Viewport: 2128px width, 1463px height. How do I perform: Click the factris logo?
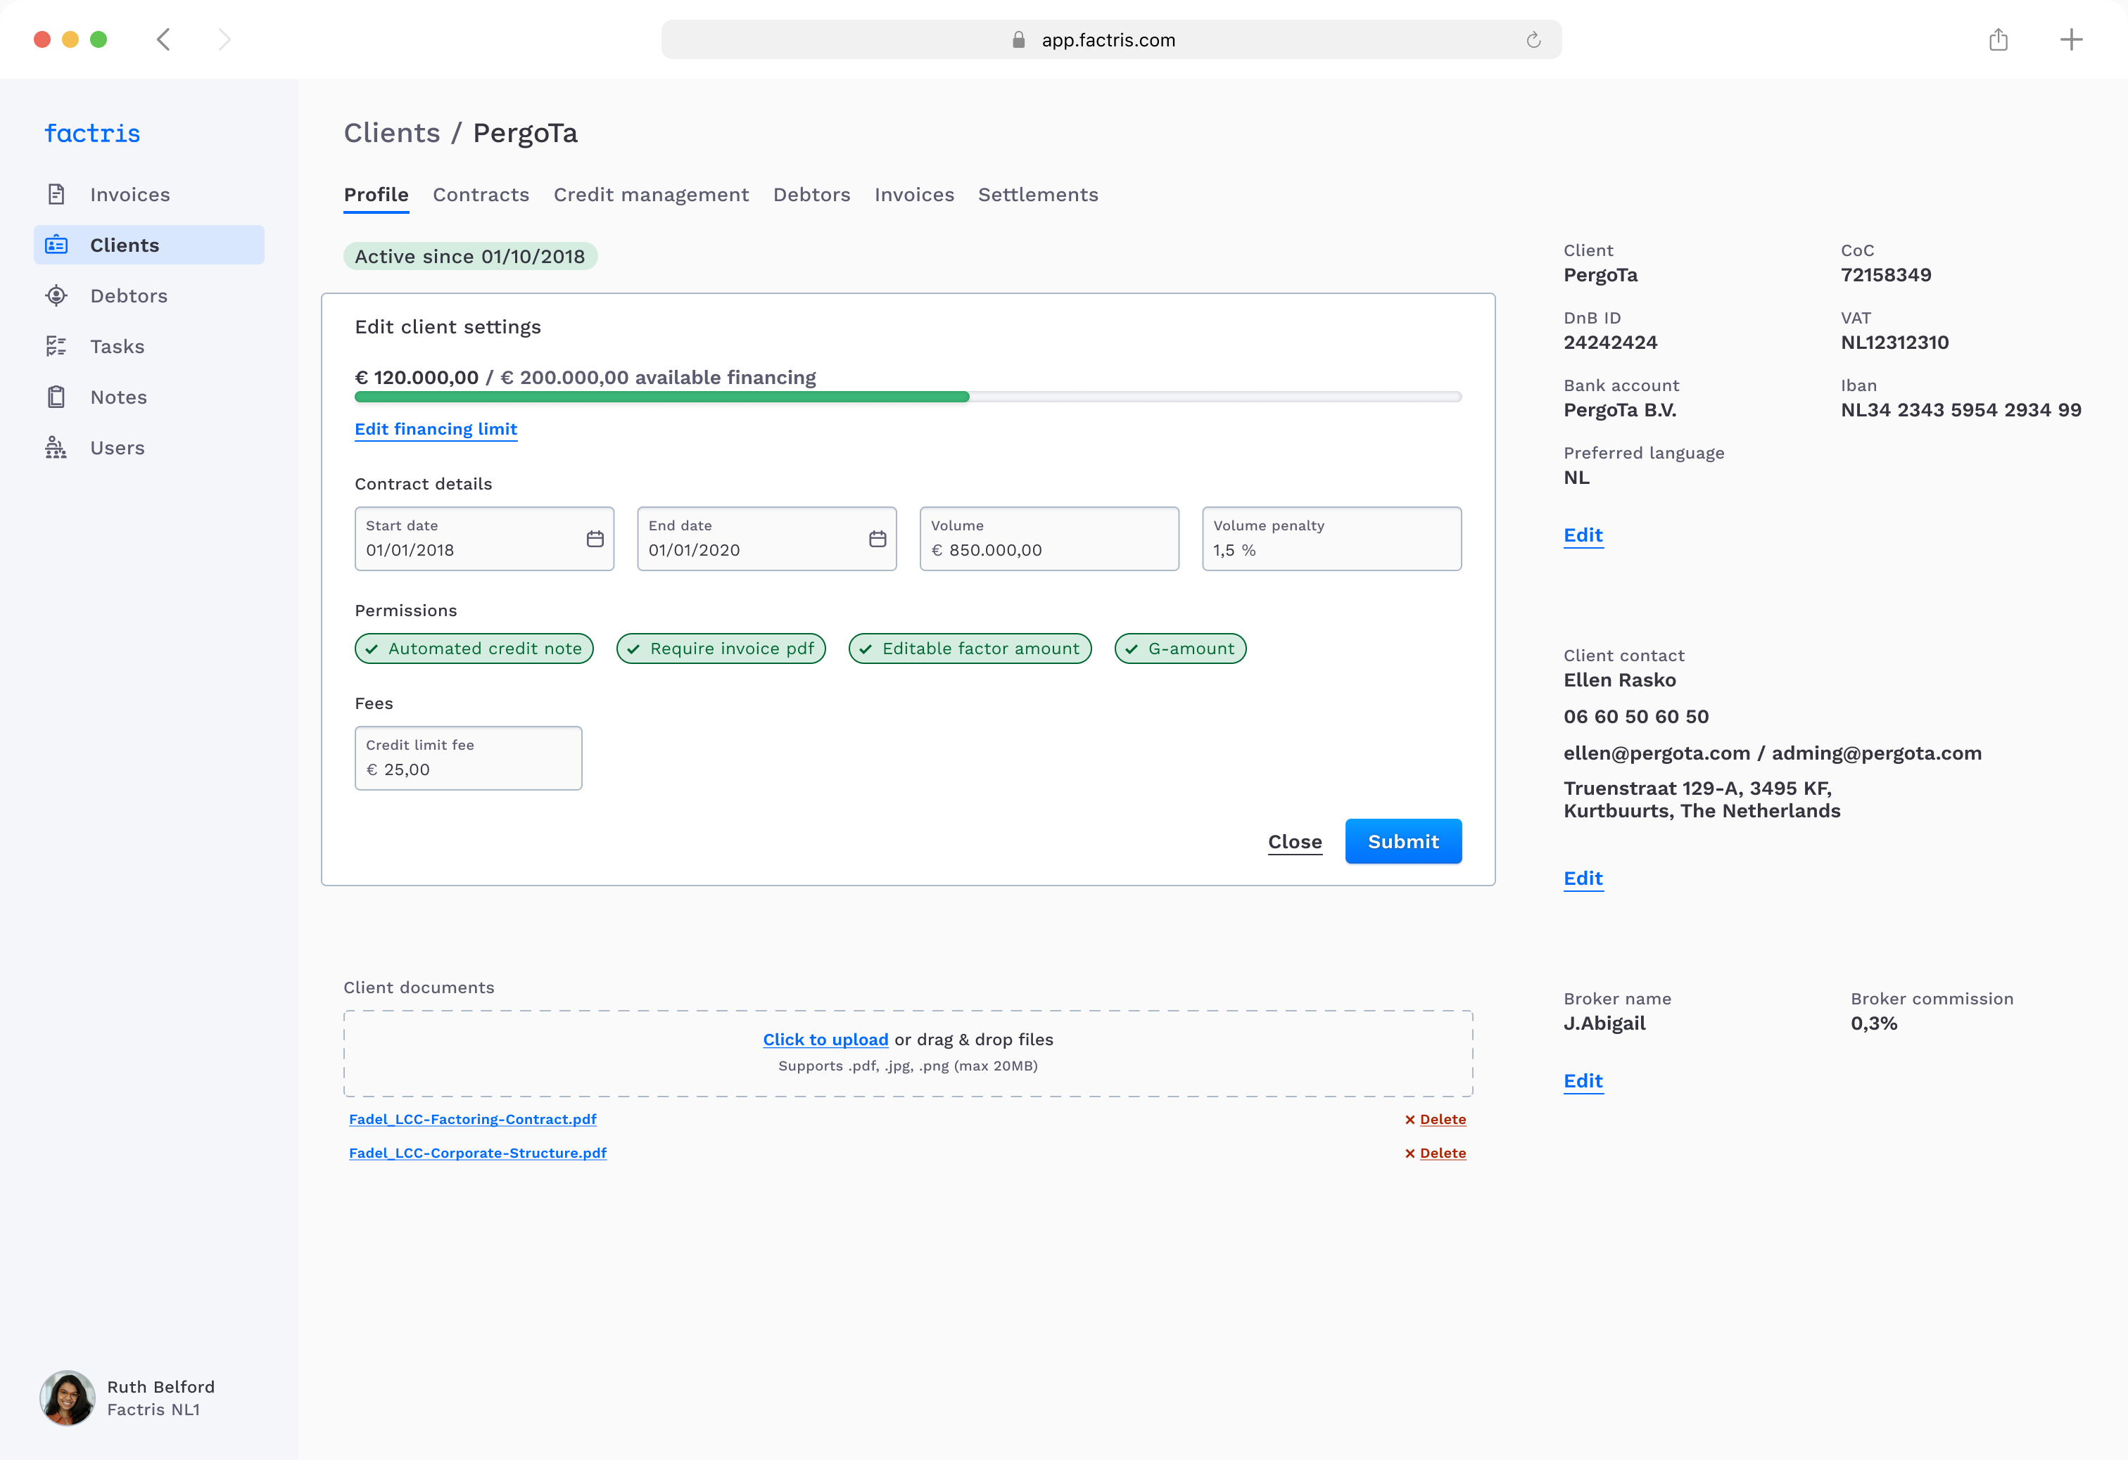[91, 133]
